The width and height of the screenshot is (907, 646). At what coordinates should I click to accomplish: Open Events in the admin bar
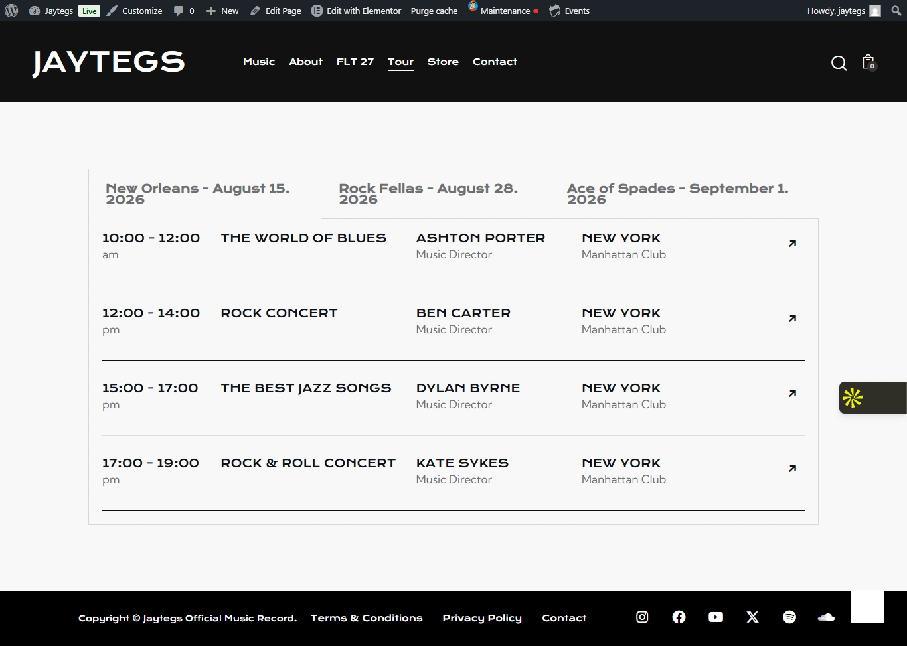[570, 11]
